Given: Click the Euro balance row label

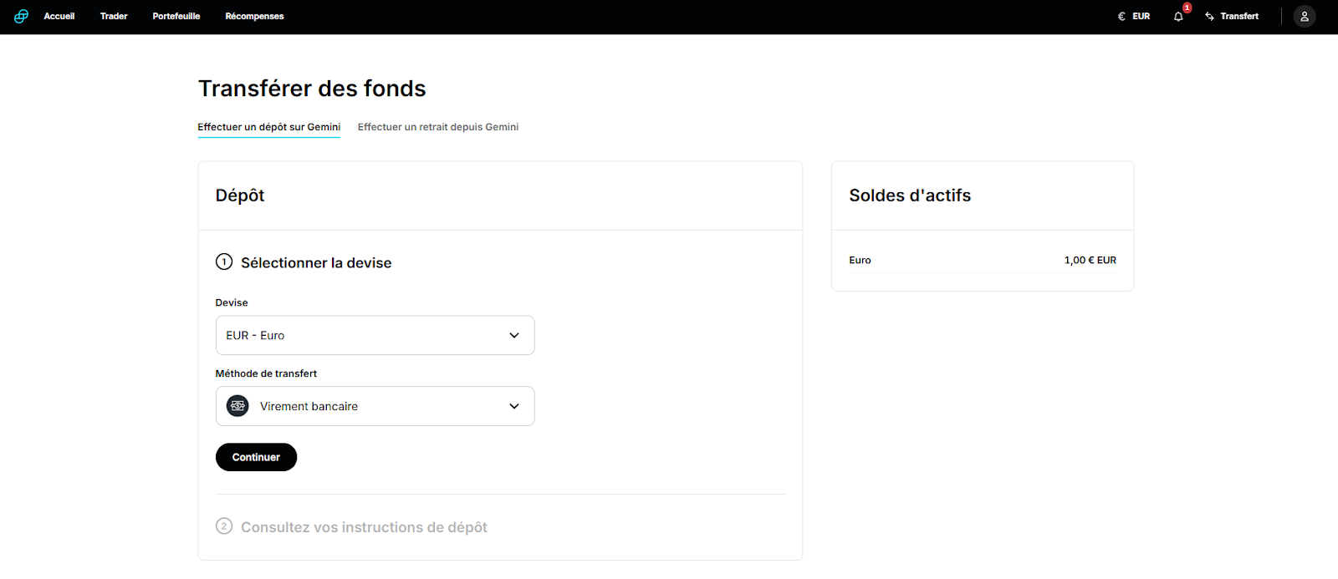Looking at the screenshot, I should coord(860,260).
